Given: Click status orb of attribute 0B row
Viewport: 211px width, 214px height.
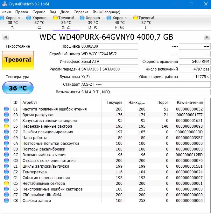Looking at the screenshot, I should [6, 149].
